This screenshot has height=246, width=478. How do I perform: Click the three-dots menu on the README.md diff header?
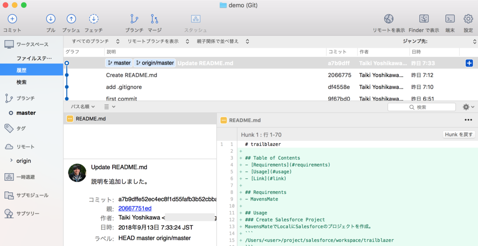click(x=468, y=120)
